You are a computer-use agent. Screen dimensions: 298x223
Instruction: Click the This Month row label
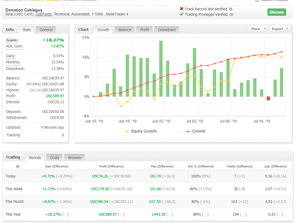tap(15, 202)
